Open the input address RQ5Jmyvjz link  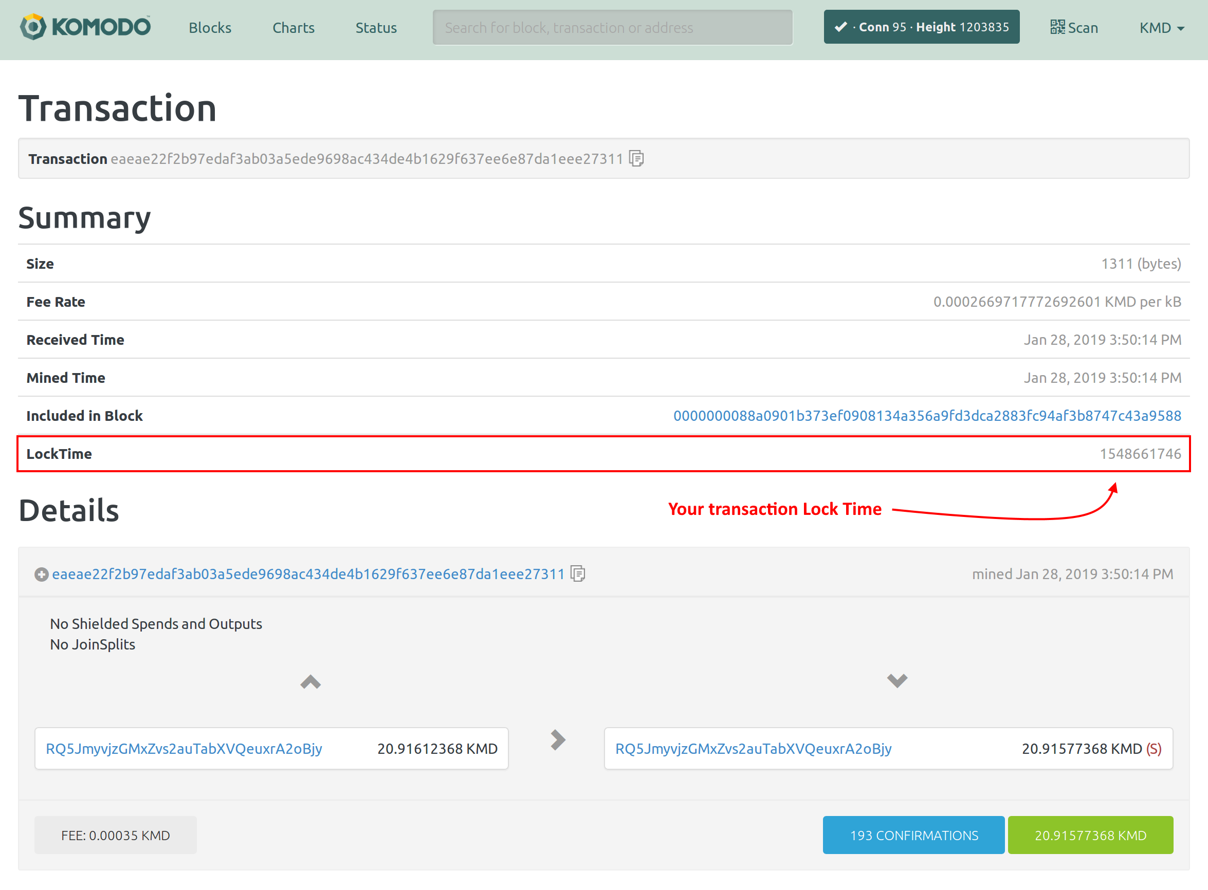coord(184,748)
